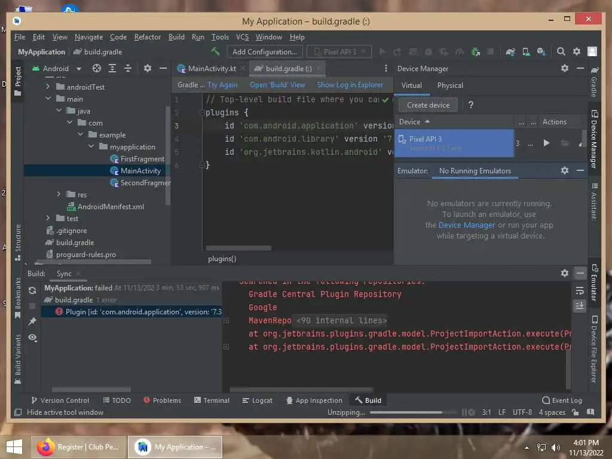Select FirstFragment in project tree

coord(137,159)
